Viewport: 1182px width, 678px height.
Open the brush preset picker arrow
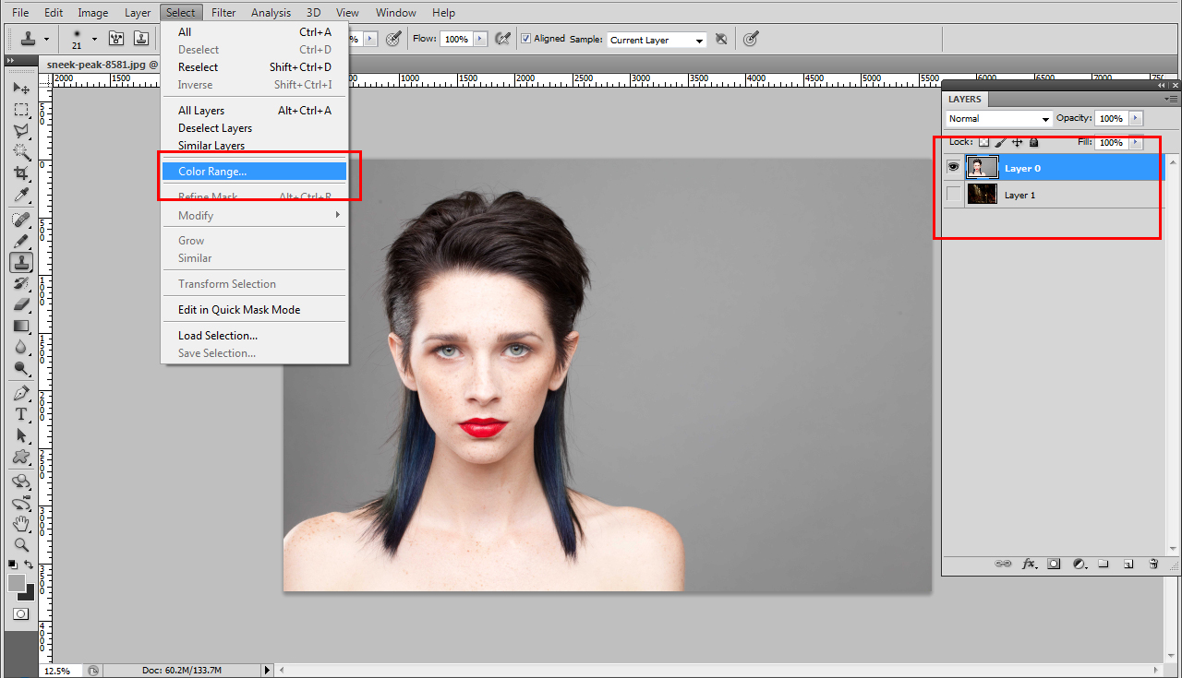(x=93, y=39)
